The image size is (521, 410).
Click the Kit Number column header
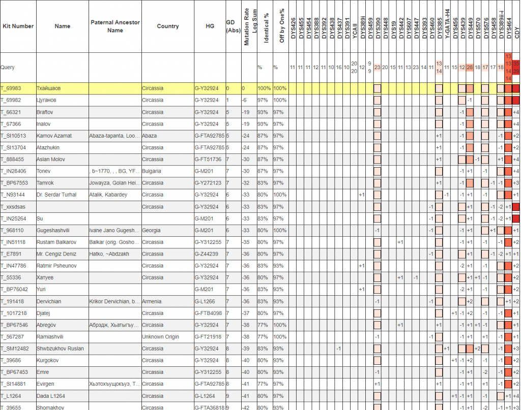click(x=18, y=26)
